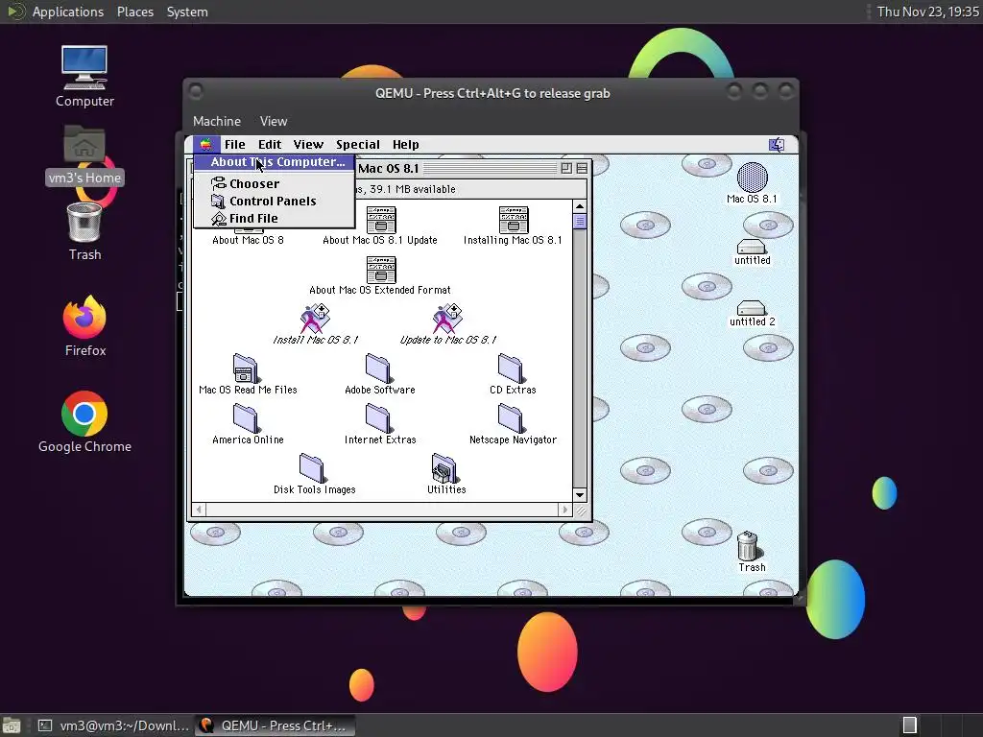Select the untitled hard disk icon

tap(752, 252)
